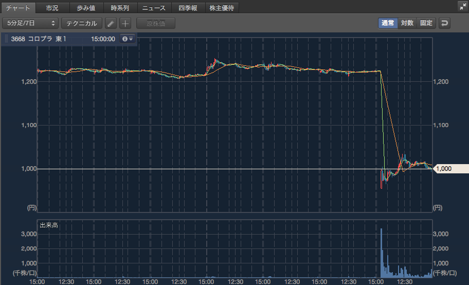Screen dimensions: 469x285
Task: Click the 1,100 right axis price label
Action: [441, 125]
